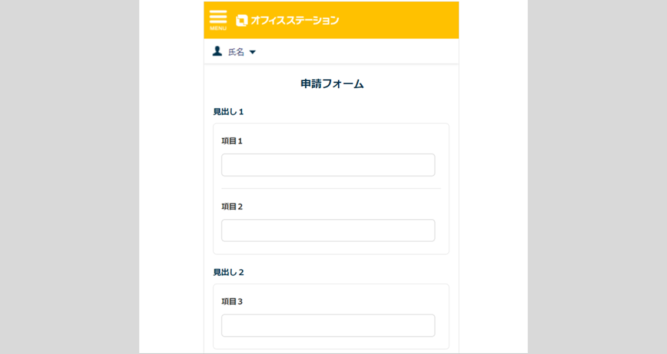
Task: Click the 見出し1 section heading
Action: click(x=228, y=112)
